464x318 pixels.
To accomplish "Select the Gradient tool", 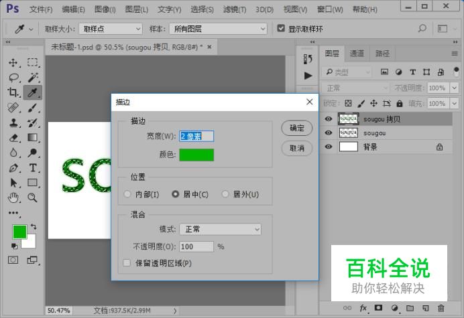I will click(33, 137).
